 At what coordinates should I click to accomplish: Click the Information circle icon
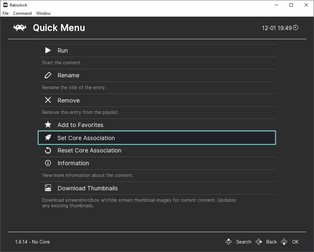pyautogui.click(x=48, y=163)
